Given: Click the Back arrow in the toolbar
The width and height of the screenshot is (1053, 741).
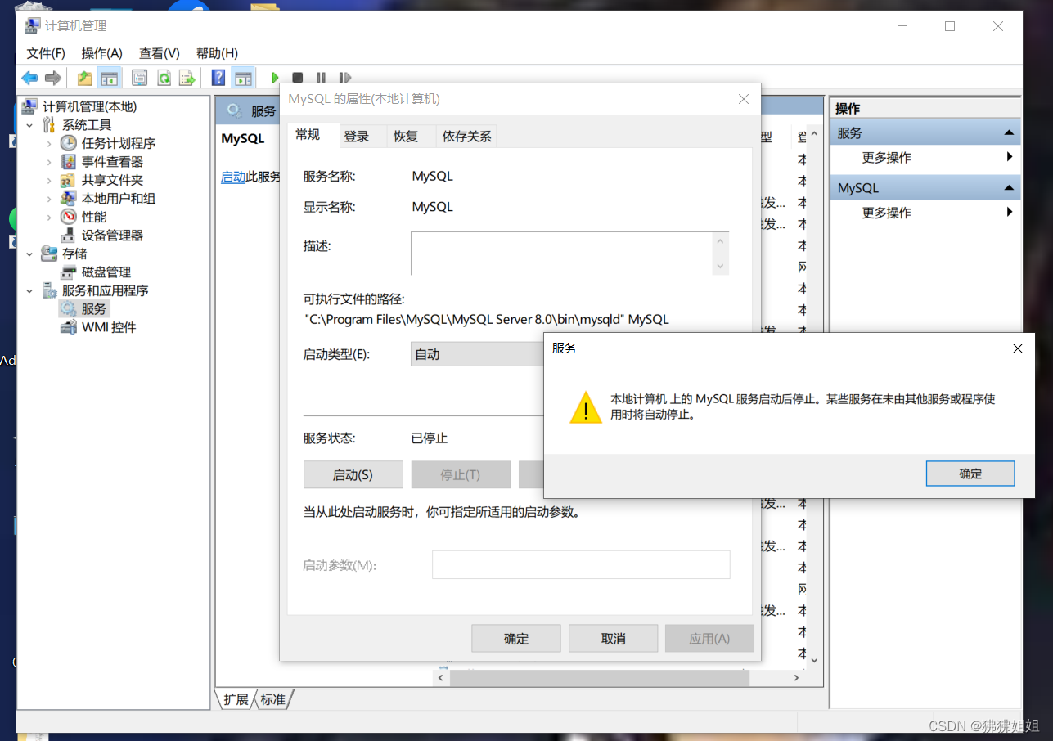Looking at the screenshot, I should (29, 78).
